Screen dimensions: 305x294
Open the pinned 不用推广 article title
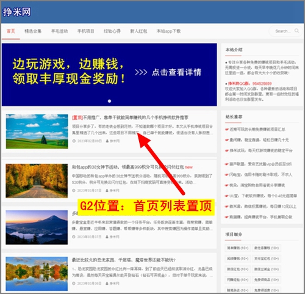130,117
